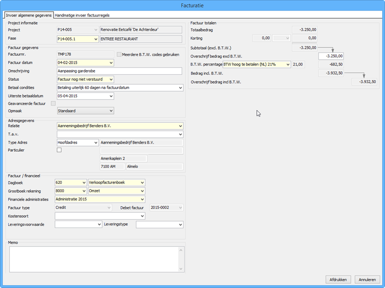The image size is (385, 288).
Task: Enable Meerdere B.T.W. codes gebruiken checkbox
Action: pos(119,54)
